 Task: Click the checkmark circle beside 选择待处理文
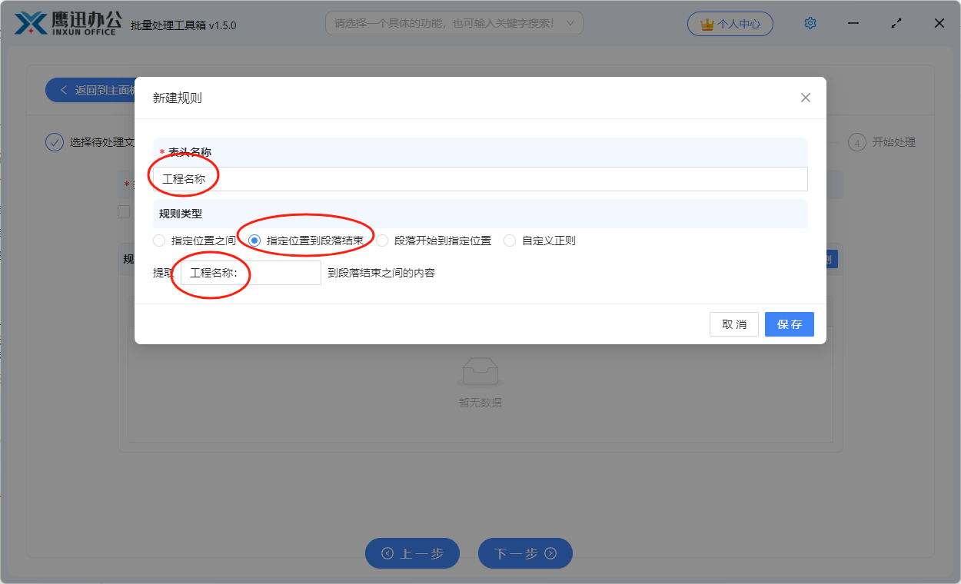(54, 142)
